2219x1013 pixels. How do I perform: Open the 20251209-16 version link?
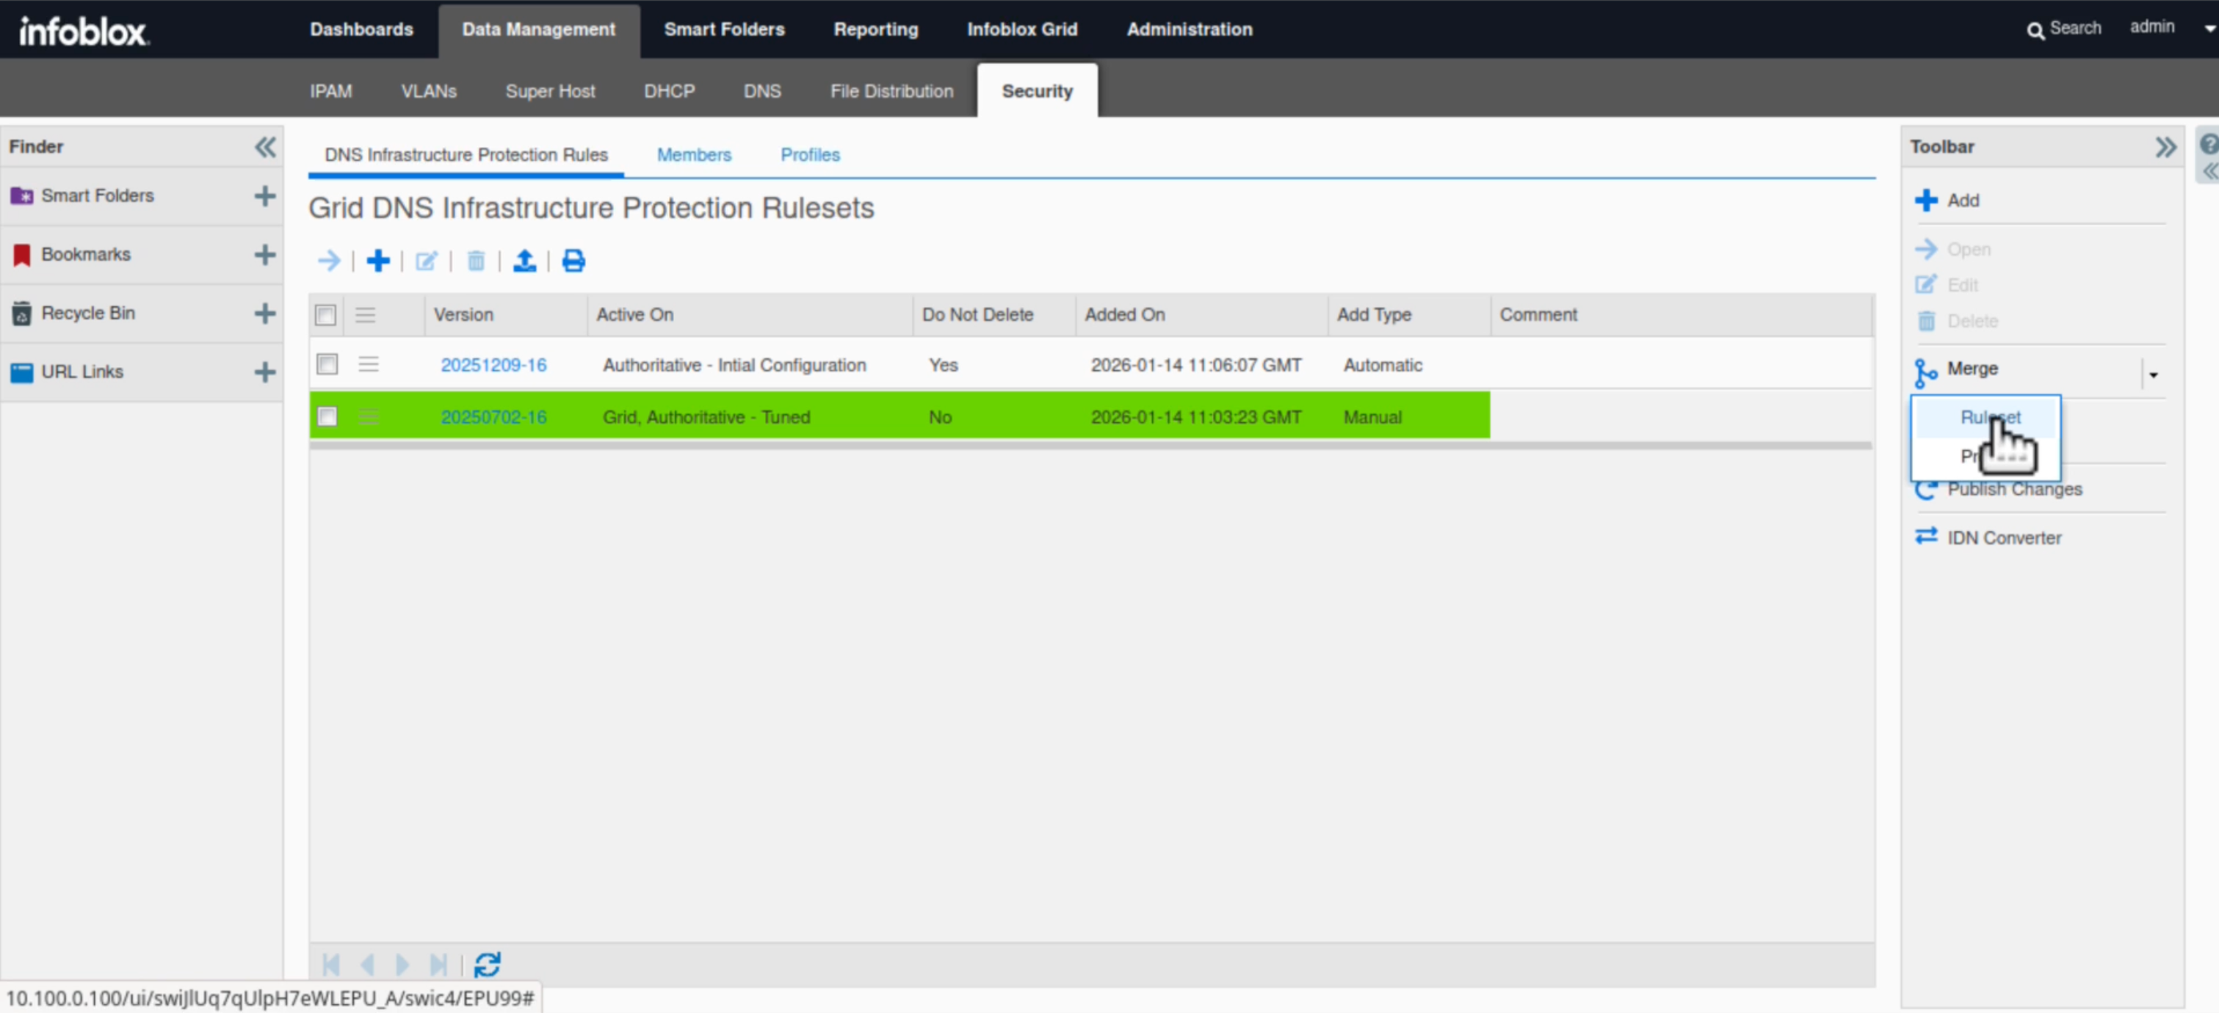(493, 366)
